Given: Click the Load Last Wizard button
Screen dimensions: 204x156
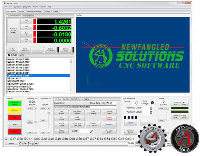Looking at the screenshot, I should point(109,112).
